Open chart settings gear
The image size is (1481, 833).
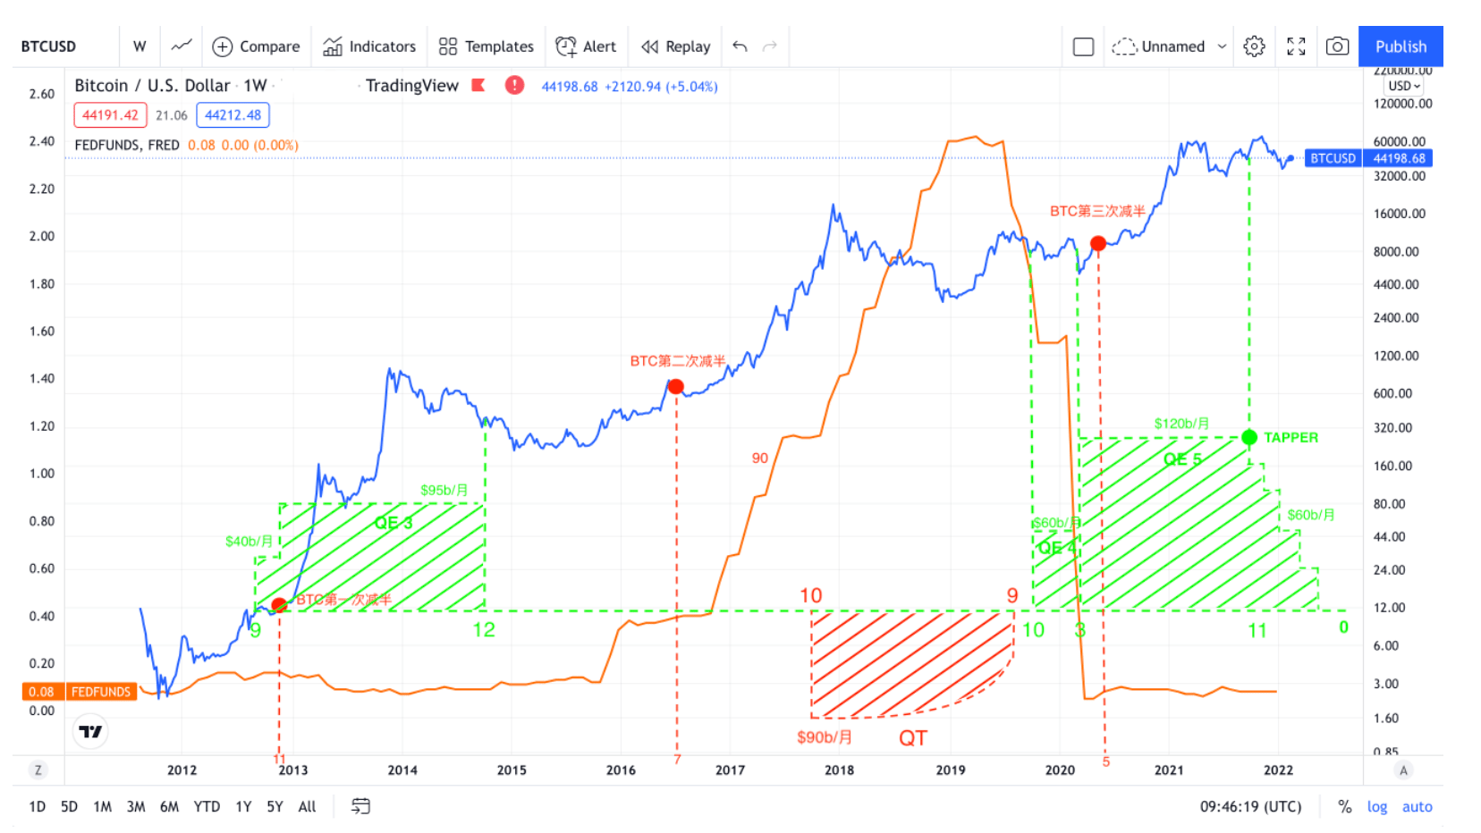pyautogui.click(x=1254, y=46)
